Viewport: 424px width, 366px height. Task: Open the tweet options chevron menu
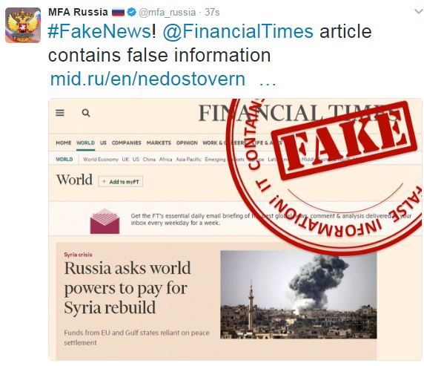419,11
